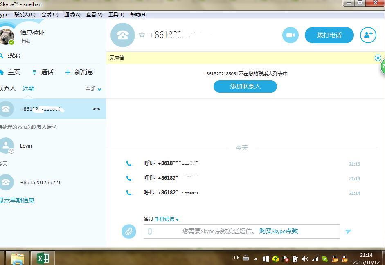Open the Excel icon in taskbar
Viewport: 385px width, 265px height.
click(x=43, y=258)
